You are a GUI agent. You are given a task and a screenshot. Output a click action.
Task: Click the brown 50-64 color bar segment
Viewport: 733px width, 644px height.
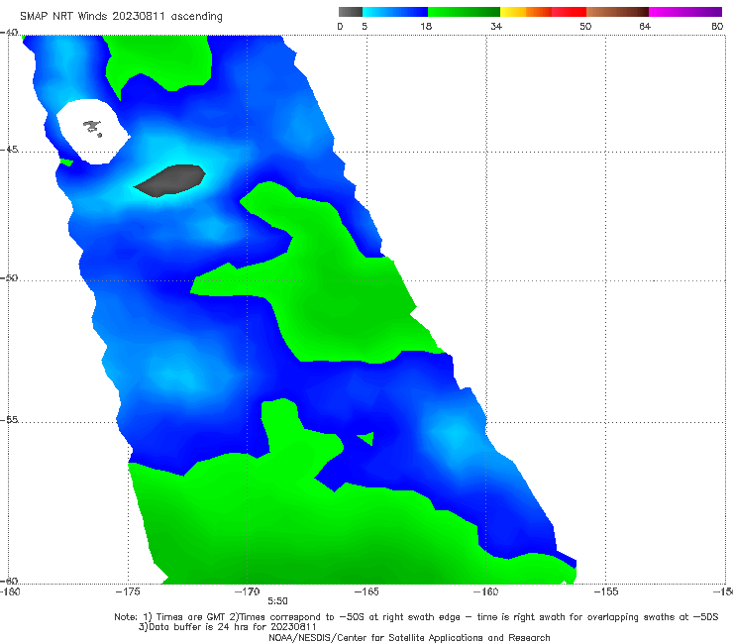617,12
